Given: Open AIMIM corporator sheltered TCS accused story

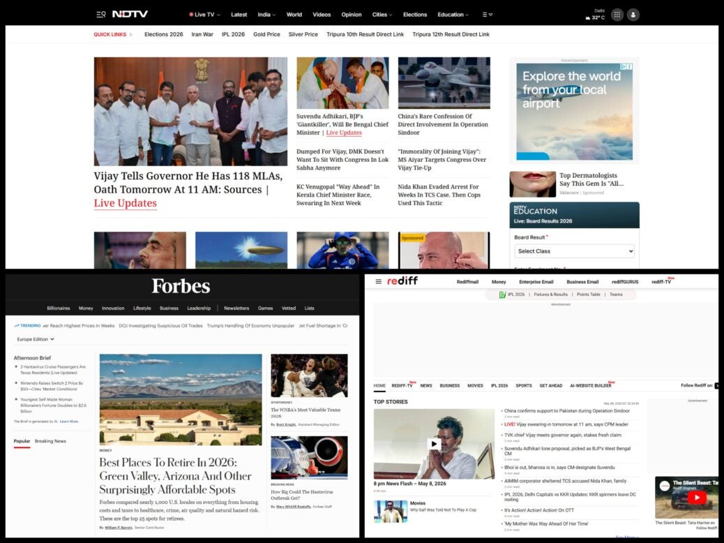Looking at the screenshot, I should point(565,481).
